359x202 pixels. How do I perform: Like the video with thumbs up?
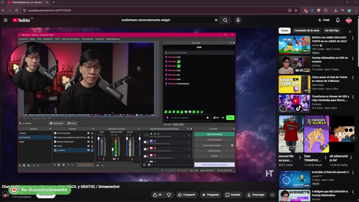pos(157,195)
